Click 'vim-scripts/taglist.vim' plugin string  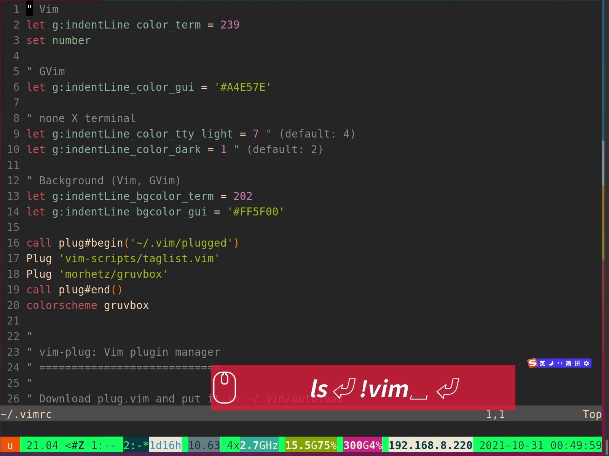tap(139, 258)
